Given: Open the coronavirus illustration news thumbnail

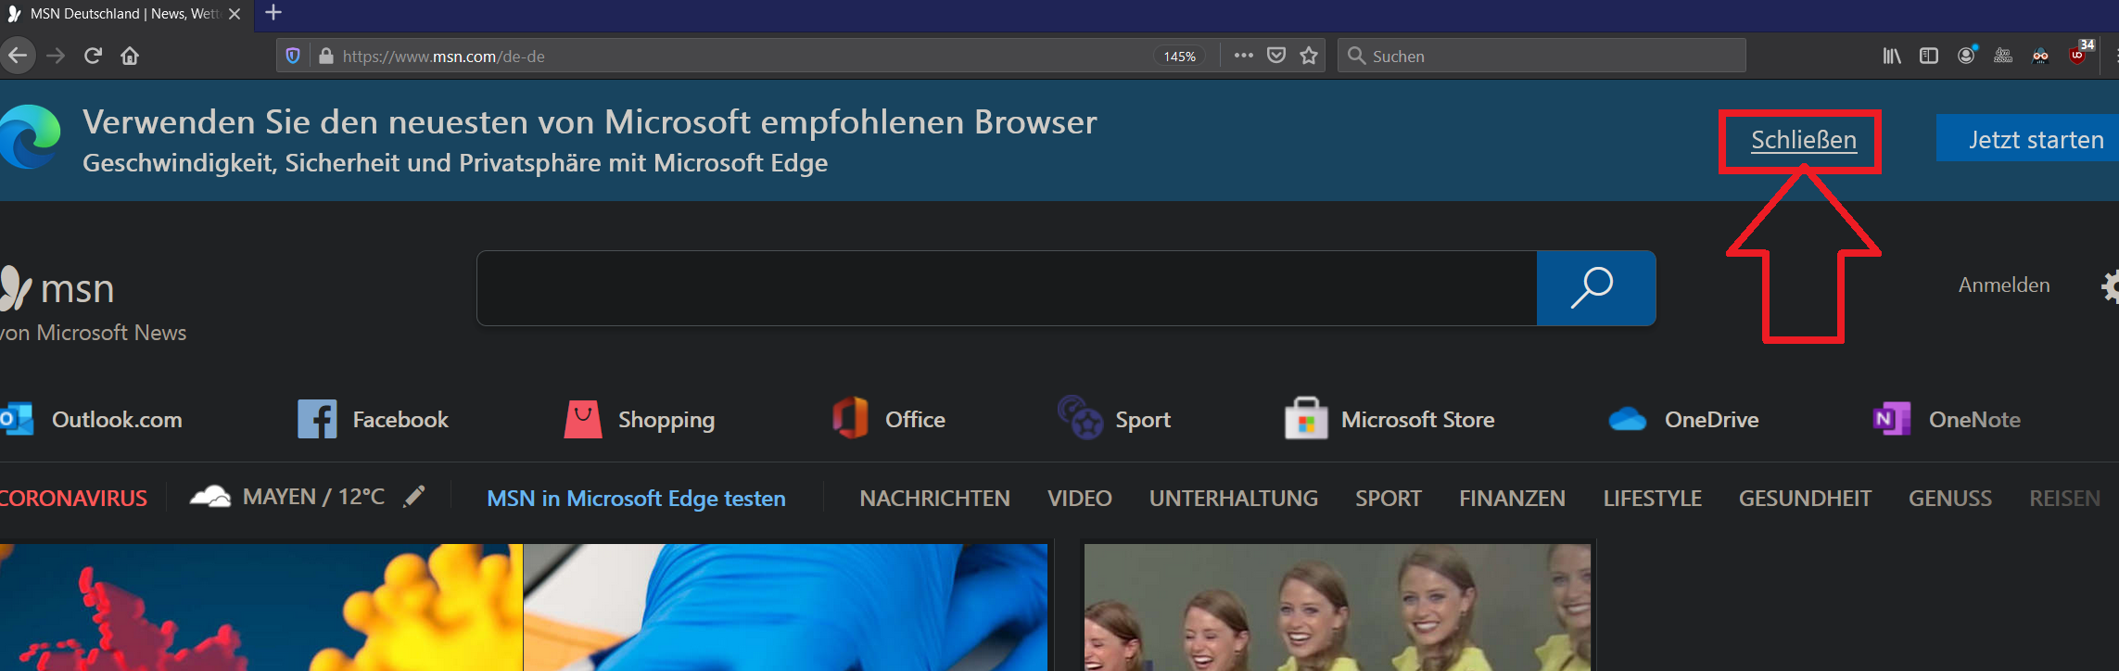Looking at the screenshot, I should pyautogui.click(x=261, y=607).
